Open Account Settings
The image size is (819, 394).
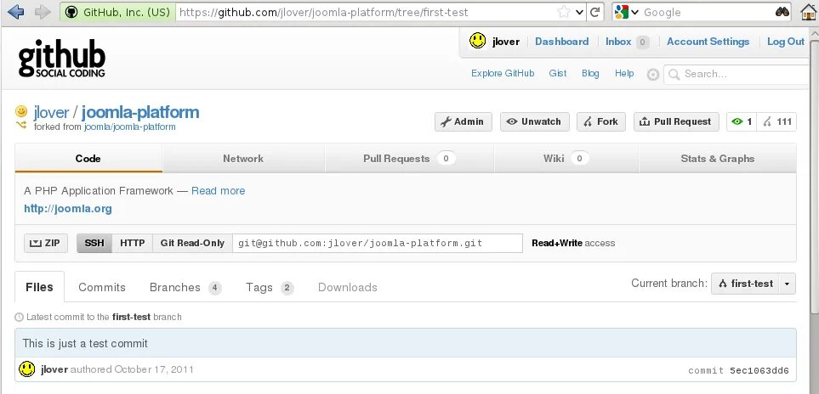click(x=708, y=42)
